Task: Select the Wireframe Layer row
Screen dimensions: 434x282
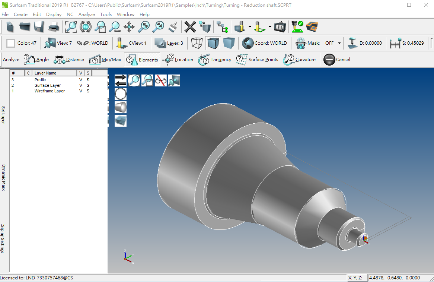Action: (x=59, y=91)
